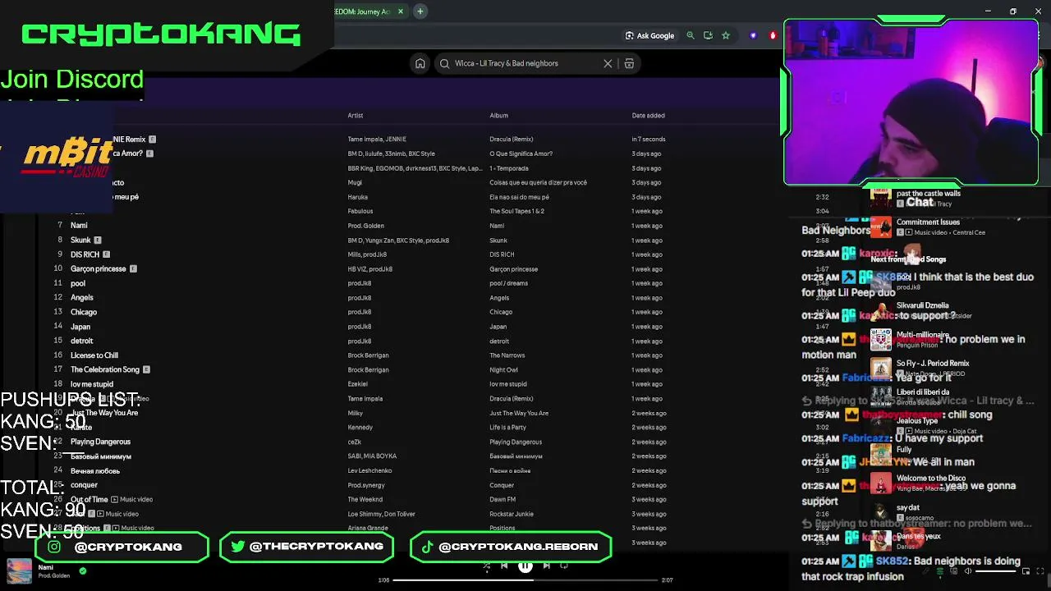Play say dat from the queue
The height and width of the screenshot is (591, 1051).
tap(908, 507)
